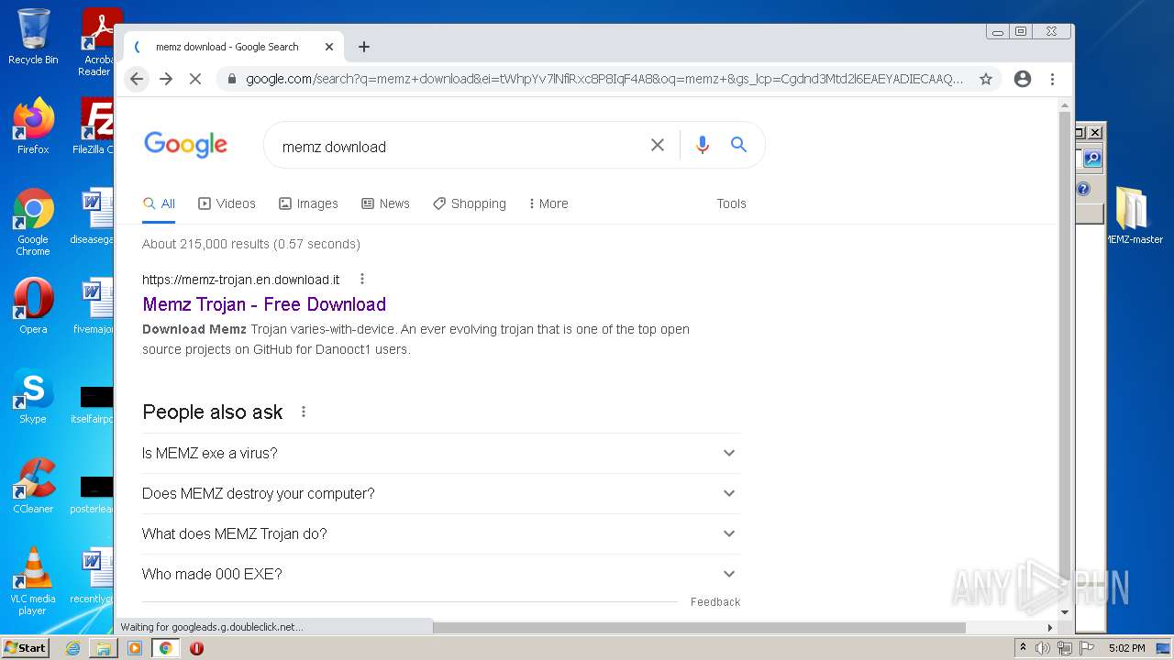Image resolution: width=1174 pixels, height=660 pixels.
Task: Open the More search filters dropdown
Action: click(548, 203)
